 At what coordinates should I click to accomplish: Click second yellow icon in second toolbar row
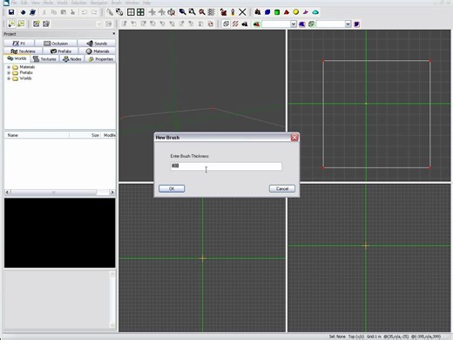tap(21, 24)
